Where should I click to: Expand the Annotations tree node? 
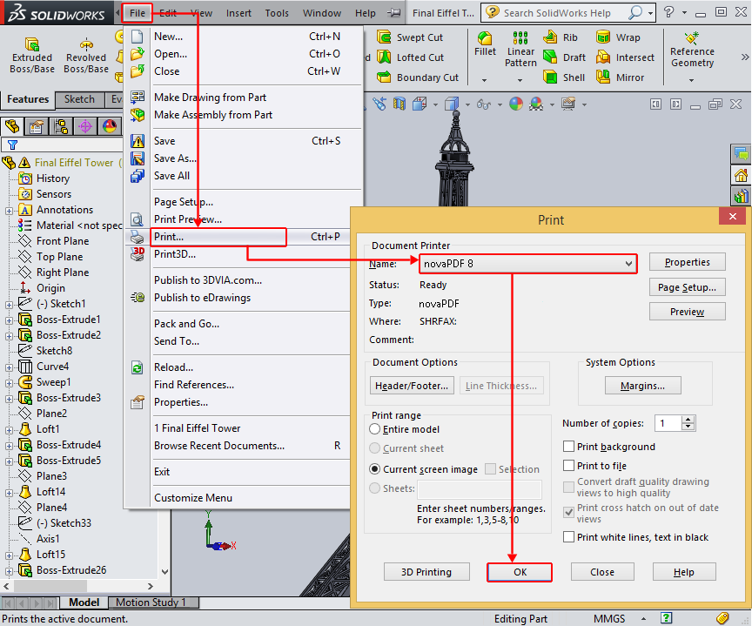(9, 211)
